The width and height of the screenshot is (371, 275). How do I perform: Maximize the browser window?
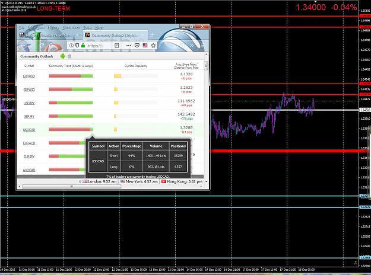[x=192, y=27]
